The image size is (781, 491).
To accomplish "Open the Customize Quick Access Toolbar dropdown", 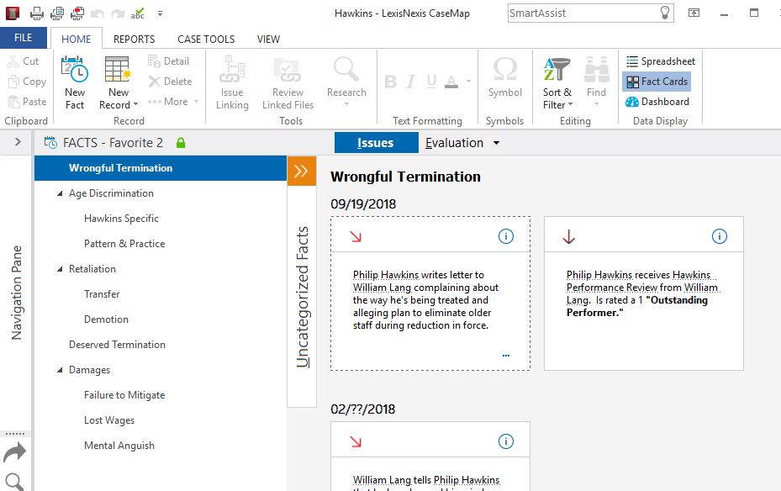I will 160,13.
